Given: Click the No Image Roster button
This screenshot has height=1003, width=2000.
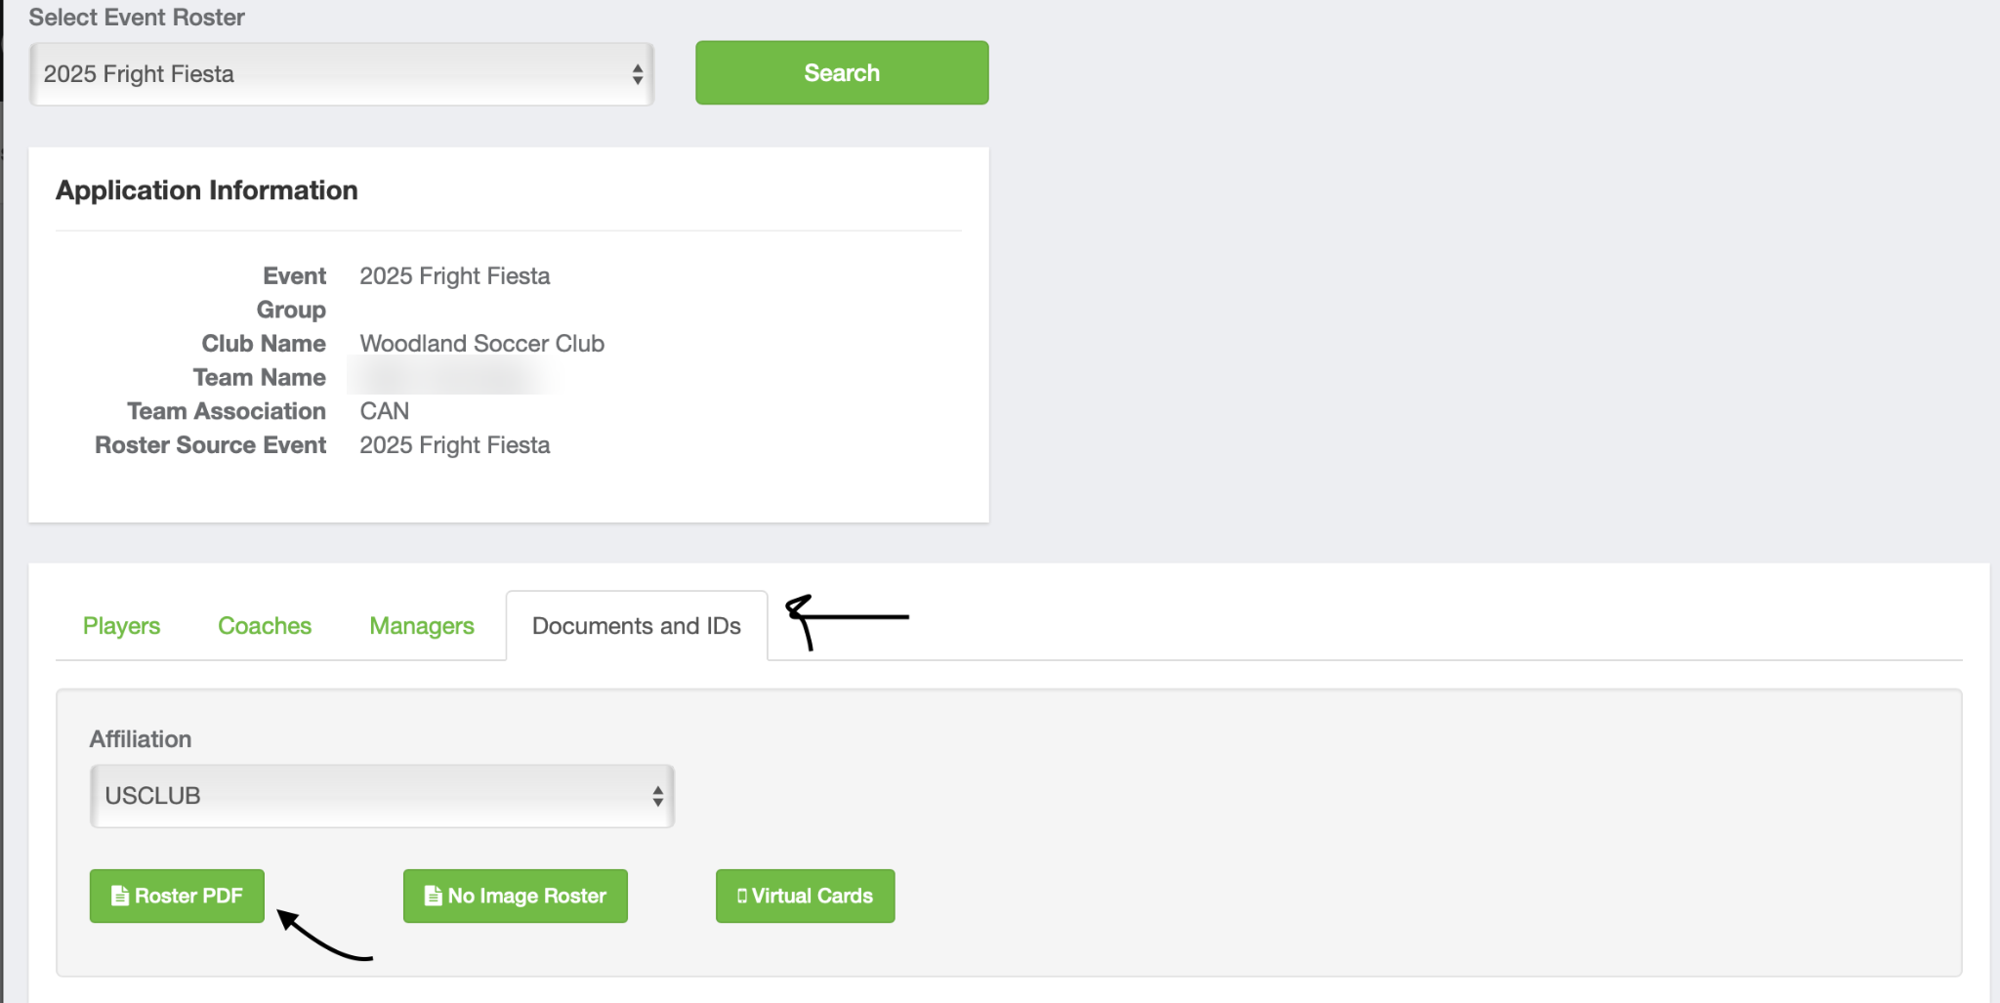Looking at the screenshot, I should (x=516, y=896).
